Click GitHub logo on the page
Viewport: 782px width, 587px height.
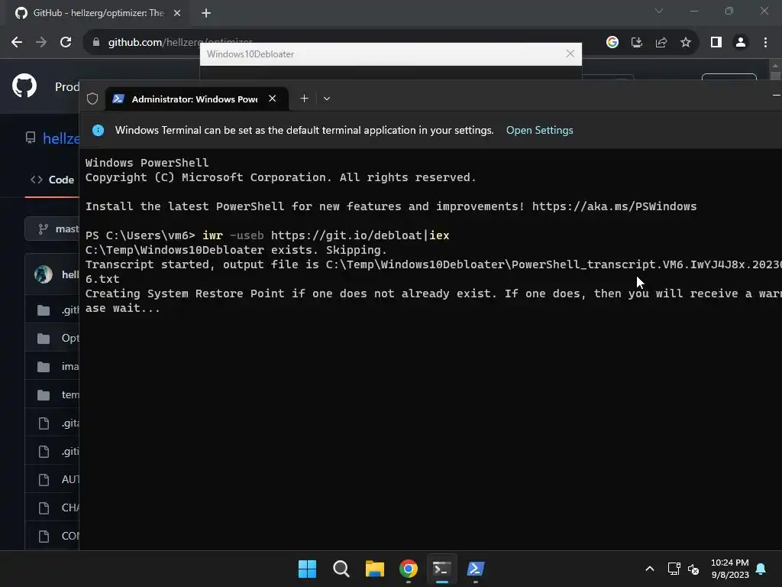pyautogui.click(x=24, y=86)
